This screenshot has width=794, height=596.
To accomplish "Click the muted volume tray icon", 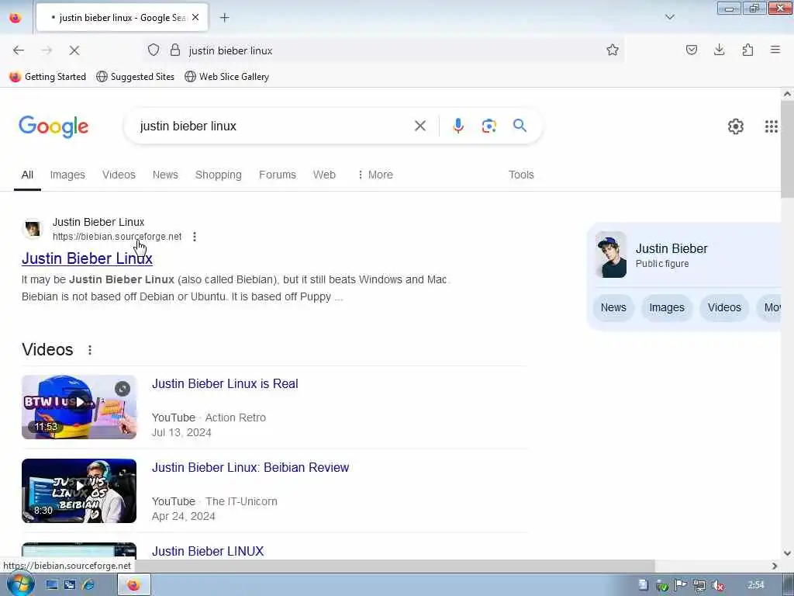I will pyautogui.click(x=717, y=585).
